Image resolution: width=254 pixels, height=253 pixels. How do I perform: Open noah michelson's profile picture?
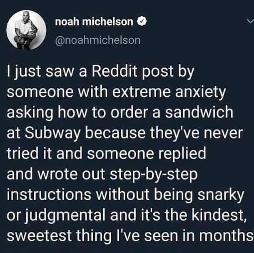(x=26, y=30)
